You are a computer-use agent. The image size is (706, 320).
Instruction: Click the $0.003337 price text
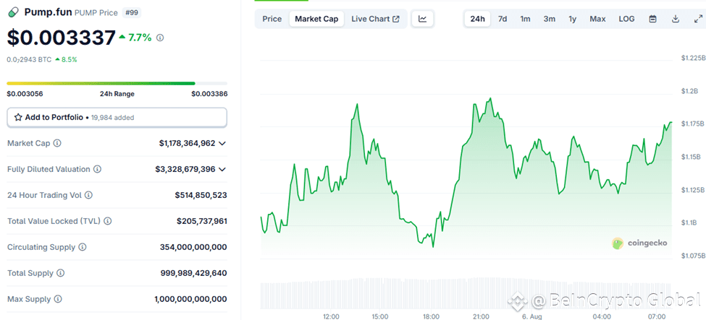tap(61, 38)
